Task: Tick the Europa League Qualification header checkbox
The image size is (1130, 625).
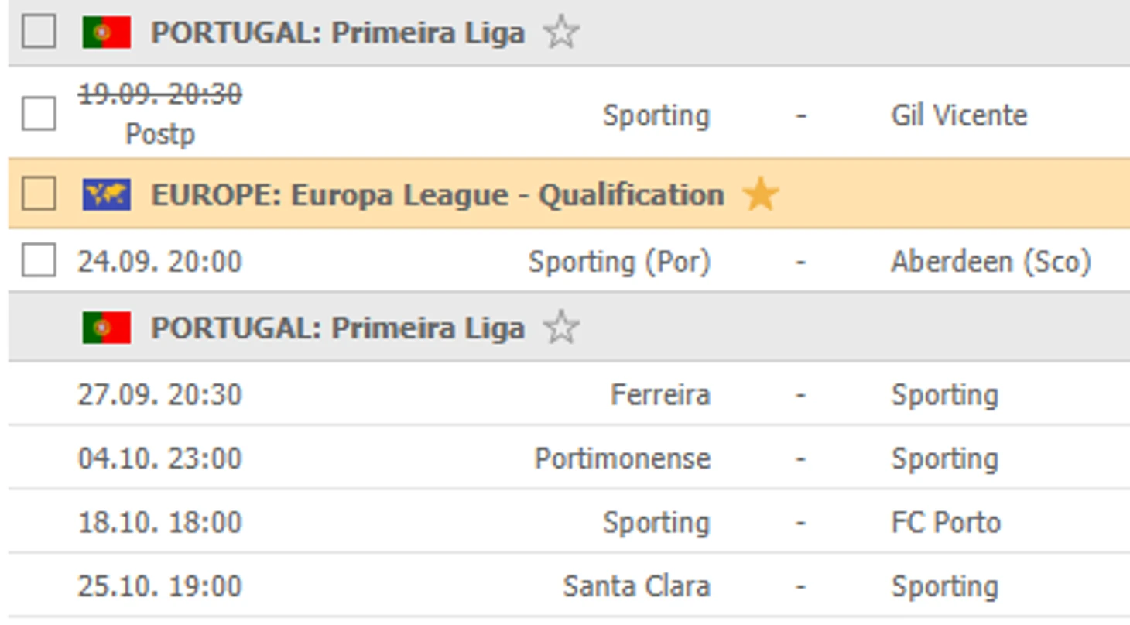Action: [39, 194]
